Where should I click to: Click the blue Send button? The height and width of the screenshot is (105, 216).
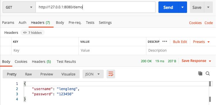tap(168, 7)
